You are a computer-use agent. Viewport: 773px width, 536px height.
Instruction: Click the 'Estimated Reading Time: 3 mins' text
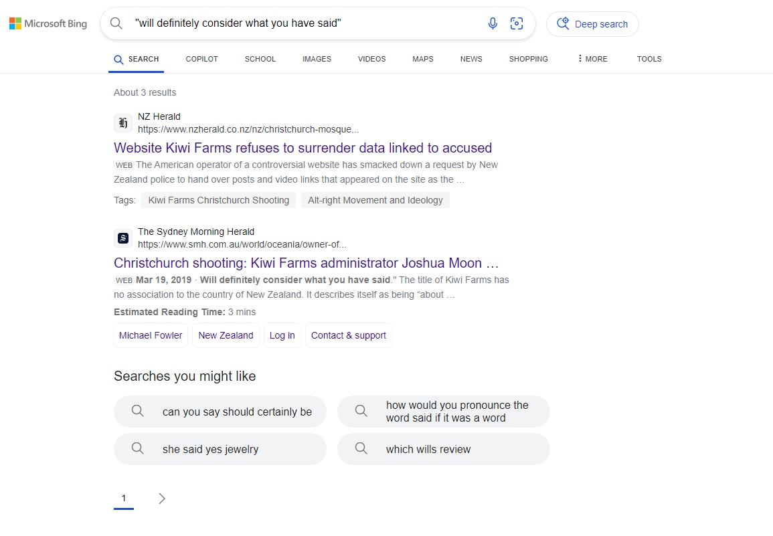[x=185, y=312]
